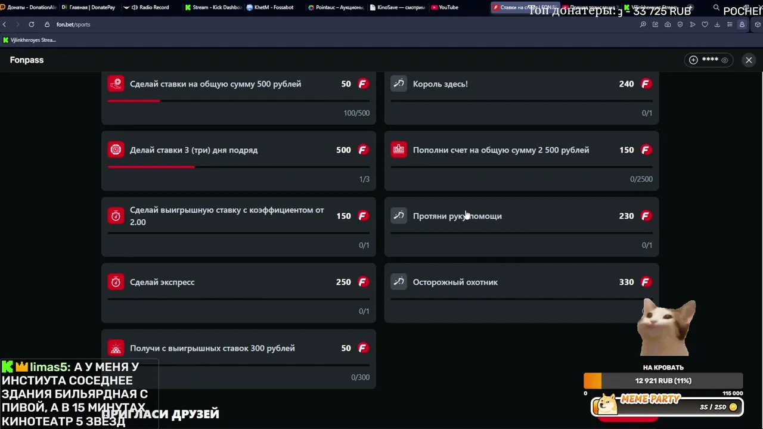
Task: Switch to the 'KhetM - Fossabot' tab
Action: click(274, 7)
